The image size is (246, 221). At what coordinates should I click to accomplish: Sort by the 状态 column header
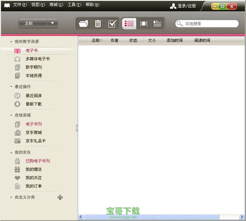click(x=135, y=41)
